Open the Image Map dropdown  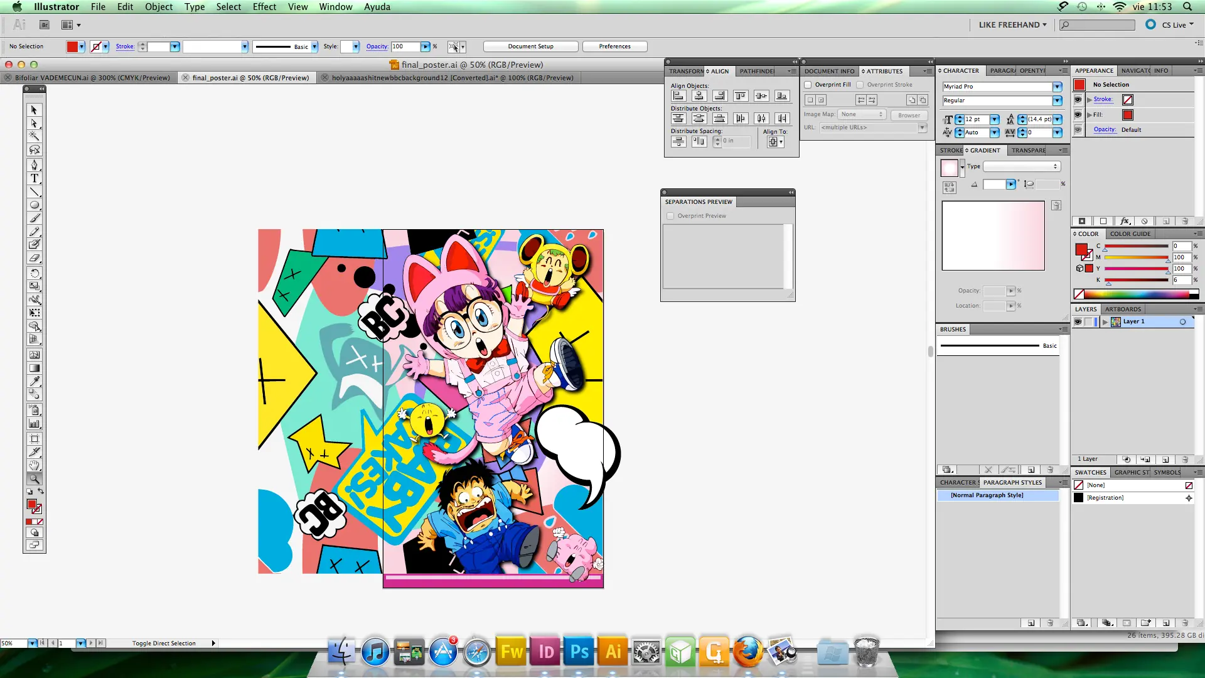pyautogui.click(x=862, y=114)
